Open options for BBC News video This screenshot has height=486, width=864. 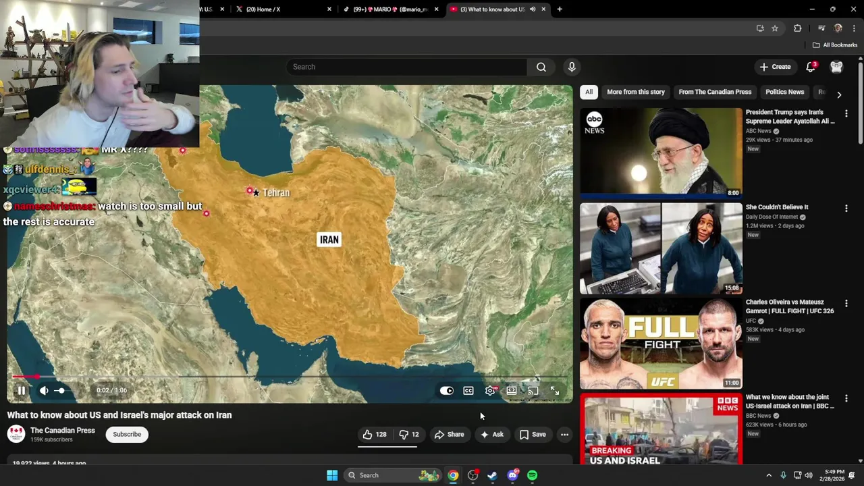846,400
